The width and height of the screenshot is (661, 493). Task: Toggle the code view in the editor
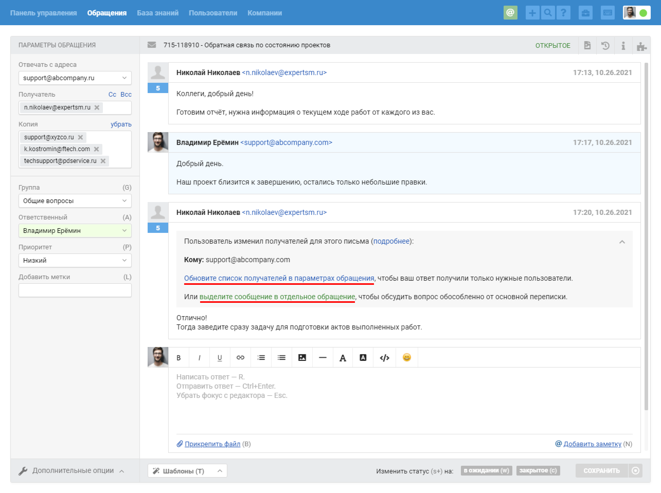pos(384,358)
